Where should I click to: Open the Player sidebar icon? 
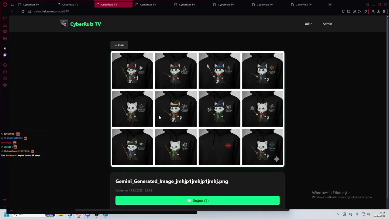pos(5,65)
